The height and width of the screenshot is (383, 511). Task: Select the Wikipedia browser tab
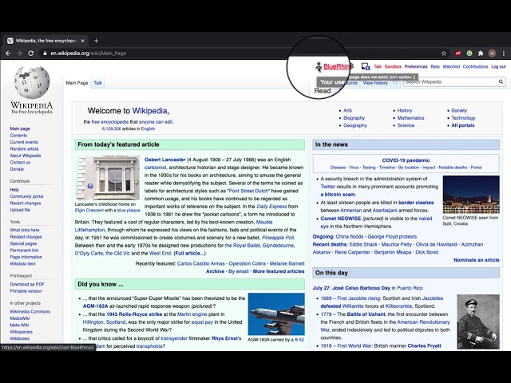click(46, 41)
